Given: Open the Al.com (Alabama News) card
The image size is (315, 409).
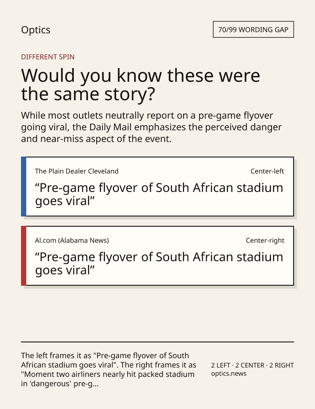Looking at the screenshot, I should pos(157,256).
